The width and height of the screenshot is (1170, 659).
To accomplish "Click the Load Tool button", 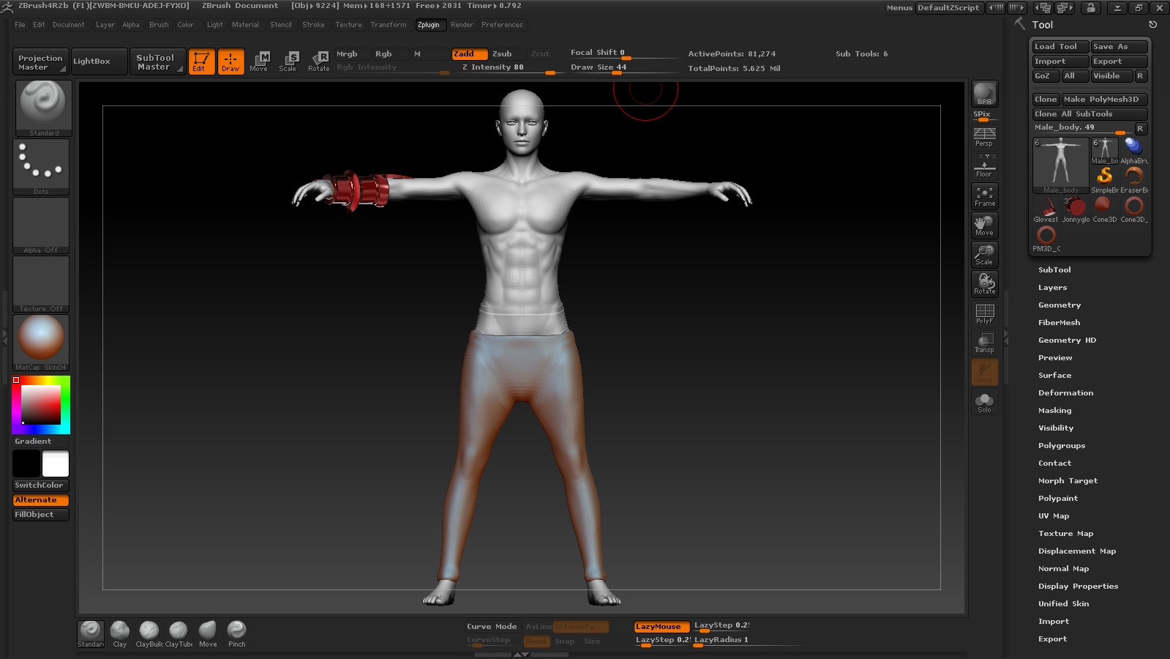I will 1060,47.
